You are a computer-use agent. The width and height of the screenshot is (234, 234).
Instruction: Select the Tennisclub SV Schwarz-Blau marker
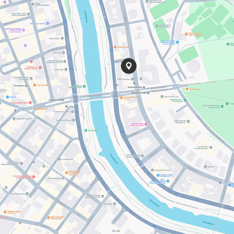tap(157, 26)
